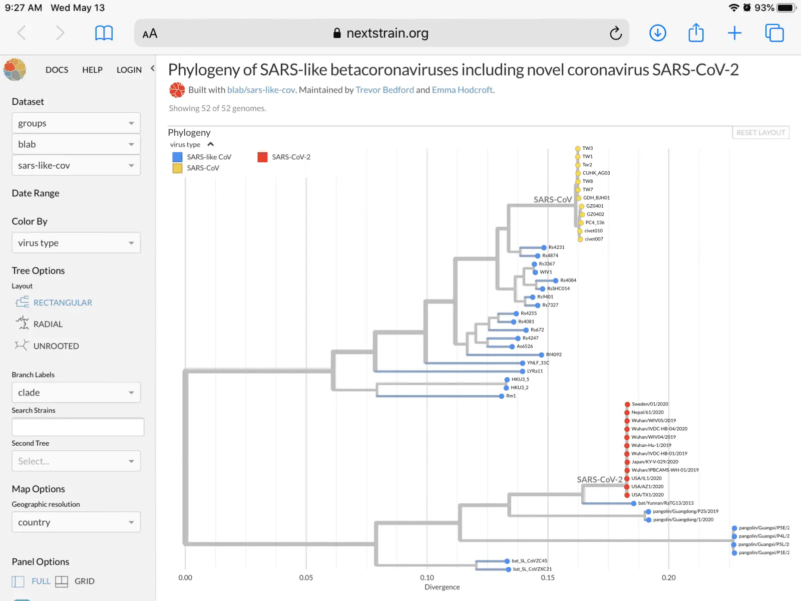This screenshot has height=601, width=801.
Task: Click the page reload icon
Action: coord(616,33)
